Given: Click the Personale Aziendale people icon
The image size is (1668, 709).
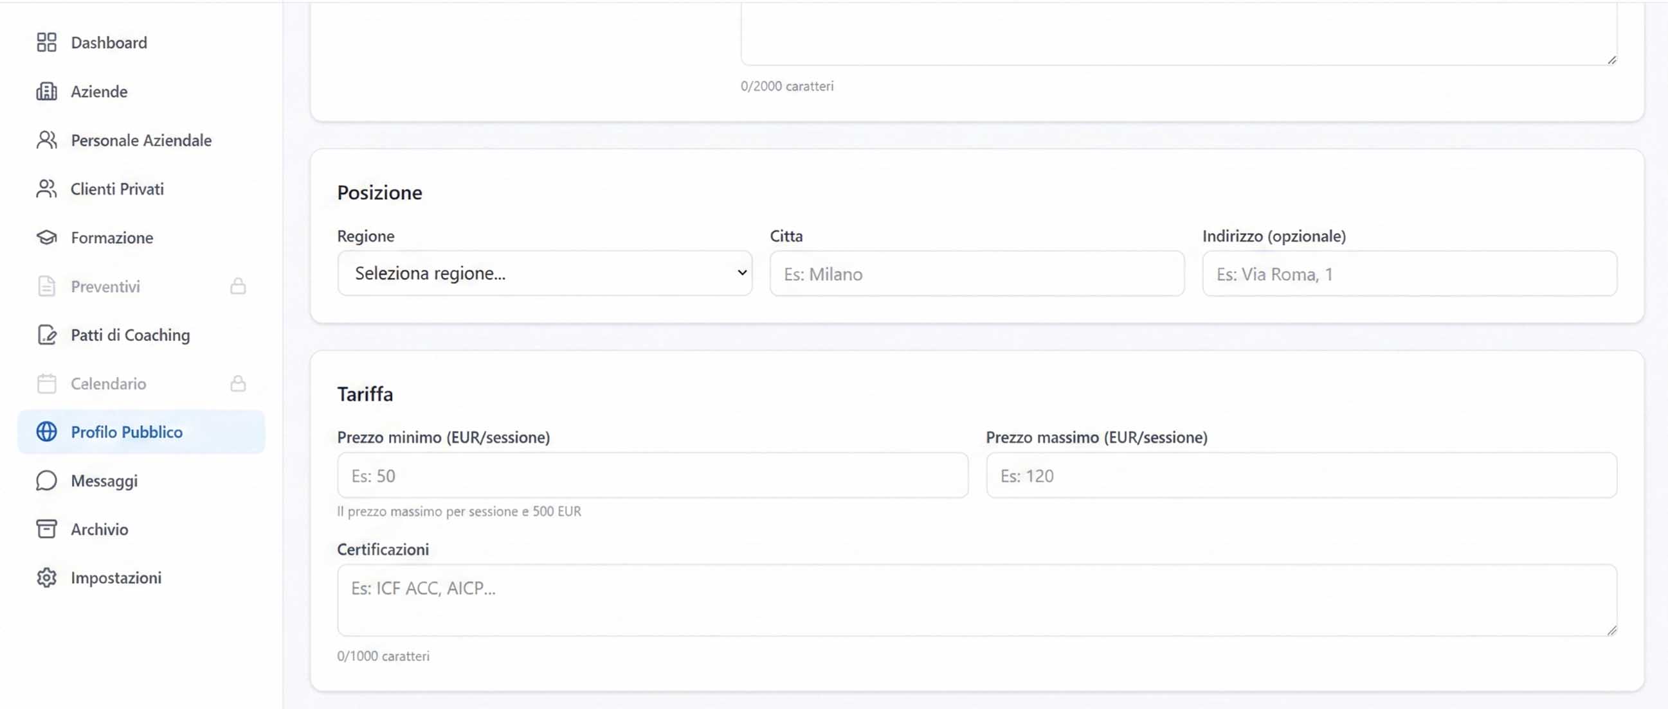Looking at the screenshot, I should (47, 140).
